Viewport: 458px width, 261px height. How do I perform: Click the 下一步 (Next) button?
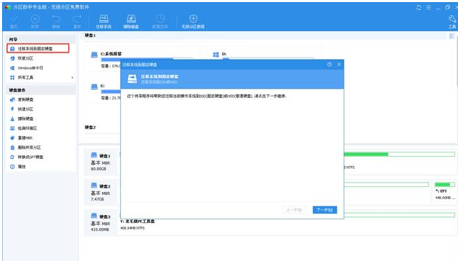click(x=324, y=210)
